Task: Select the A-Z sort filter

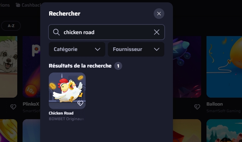Action: pyautogui.click(x=11, y=26)
